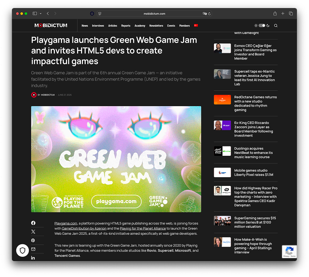The image size is (309, 277).
Task: Open the Highway Racer Pro interview article
Action: click(x=256, y=197)
